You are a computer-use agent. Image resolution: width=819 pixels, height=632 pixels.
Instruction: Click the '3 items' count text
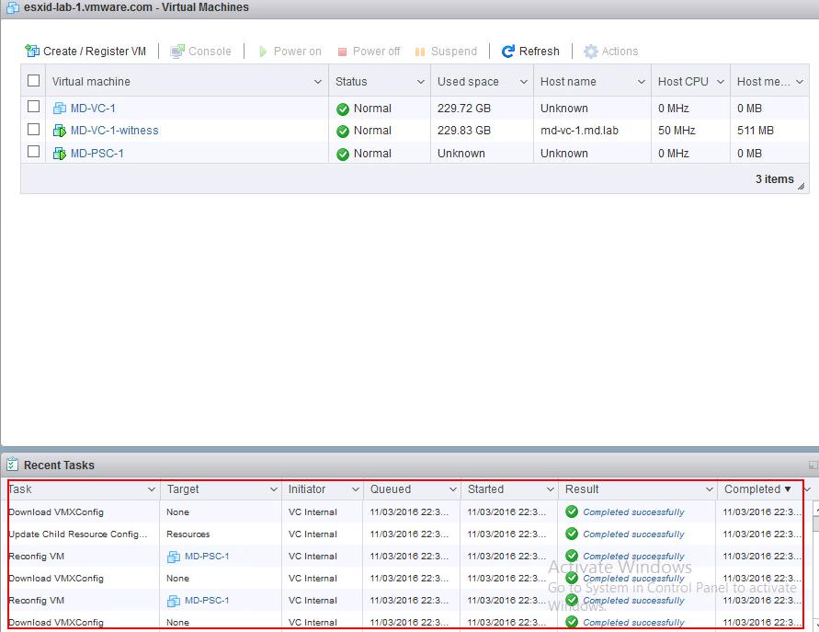775,178
